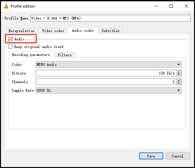Viewport: 195px width, 168px height.
Task: Click into the Bitrate value field
Action: pos(106,73)
